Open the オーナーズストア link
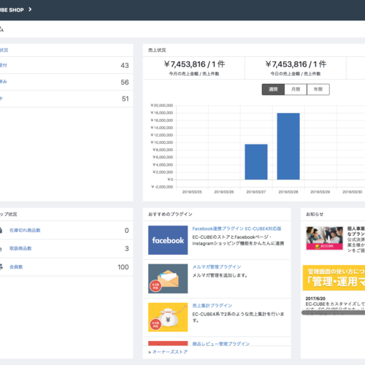The height and width of the screenshot is (365, 365). pyautogui.click(x=170, y=352)
